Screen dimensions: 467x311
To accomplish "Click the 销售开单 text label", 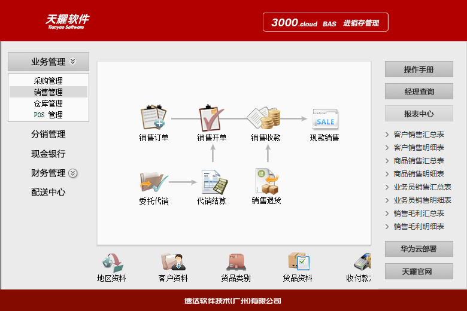I will pos(212,138).
